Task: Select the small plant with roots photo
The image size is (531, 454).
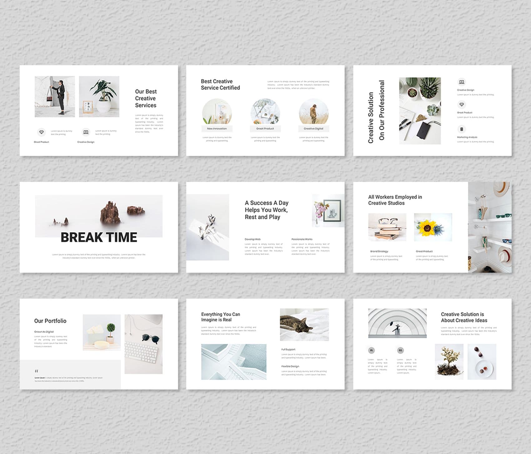Action: pos(449,362)
